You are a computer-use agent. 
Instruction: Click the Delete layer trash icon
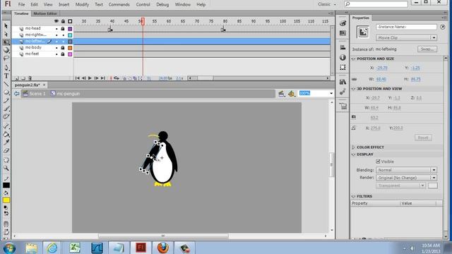(30, 78)
